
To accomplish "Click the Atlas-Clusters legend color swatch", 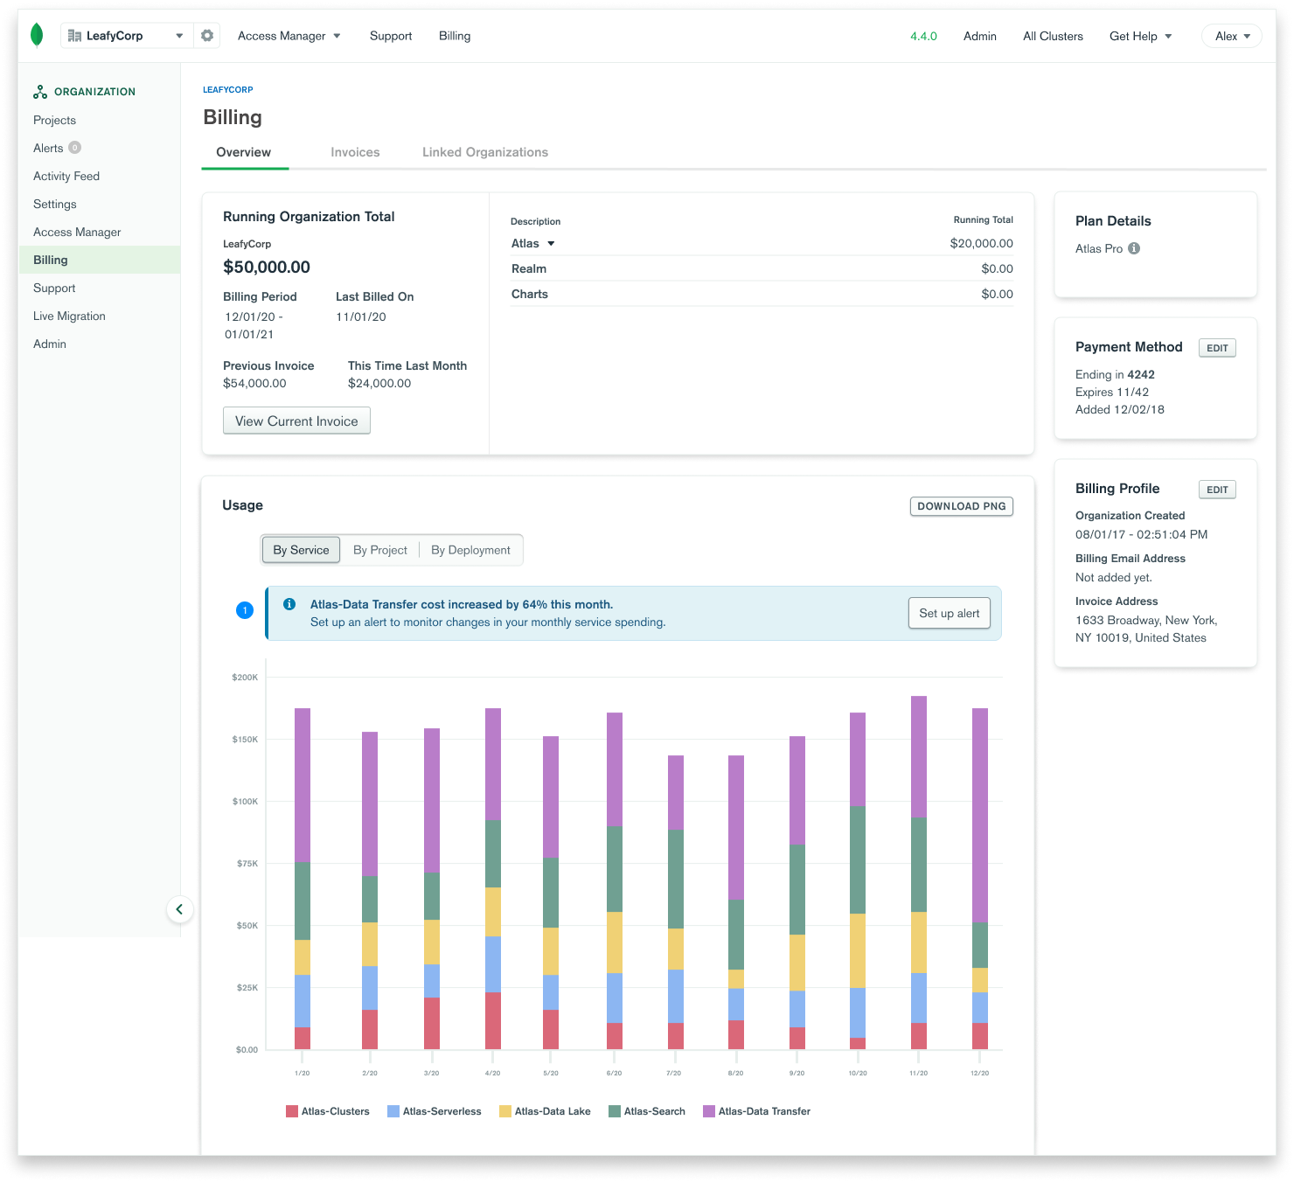I will click(291, 1110).
